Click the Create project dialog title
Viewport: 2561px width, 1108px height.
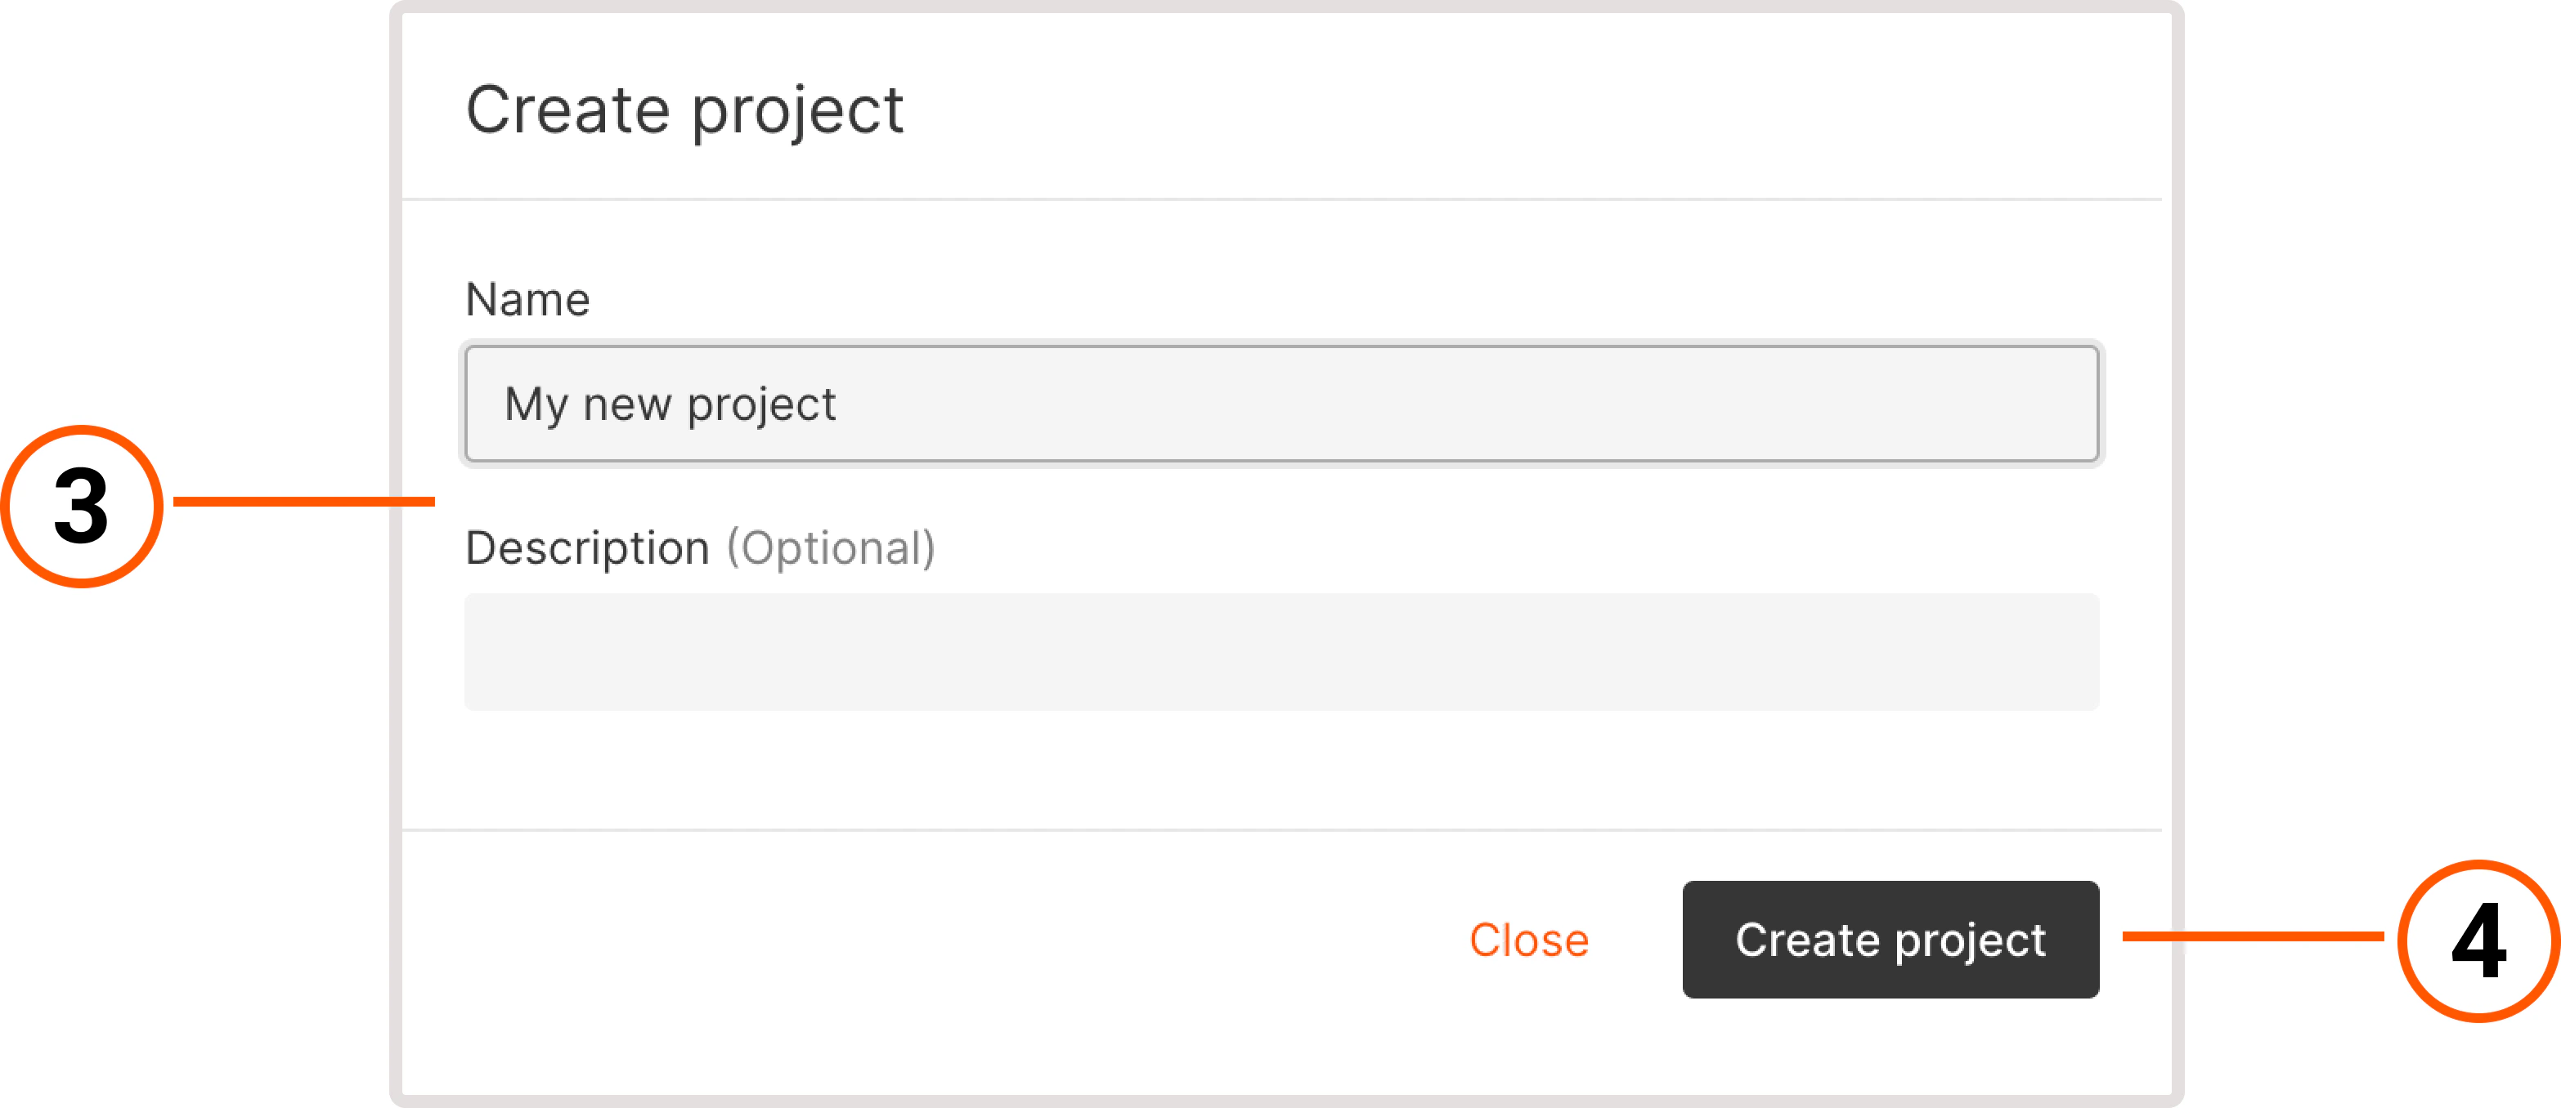688,109
